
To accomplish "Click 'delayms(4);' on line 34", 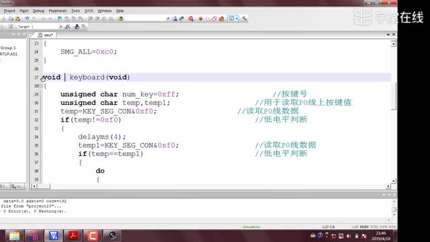I will coord(102,136).
